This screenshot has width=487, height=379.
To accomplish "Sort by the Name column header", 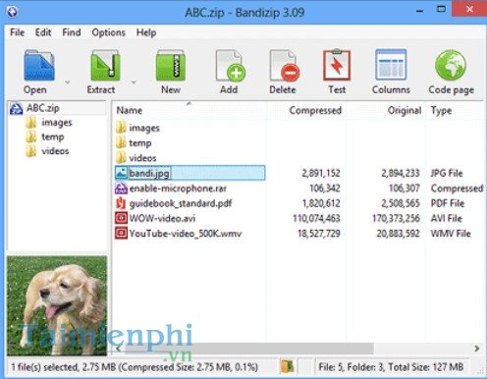I will 129,110.
